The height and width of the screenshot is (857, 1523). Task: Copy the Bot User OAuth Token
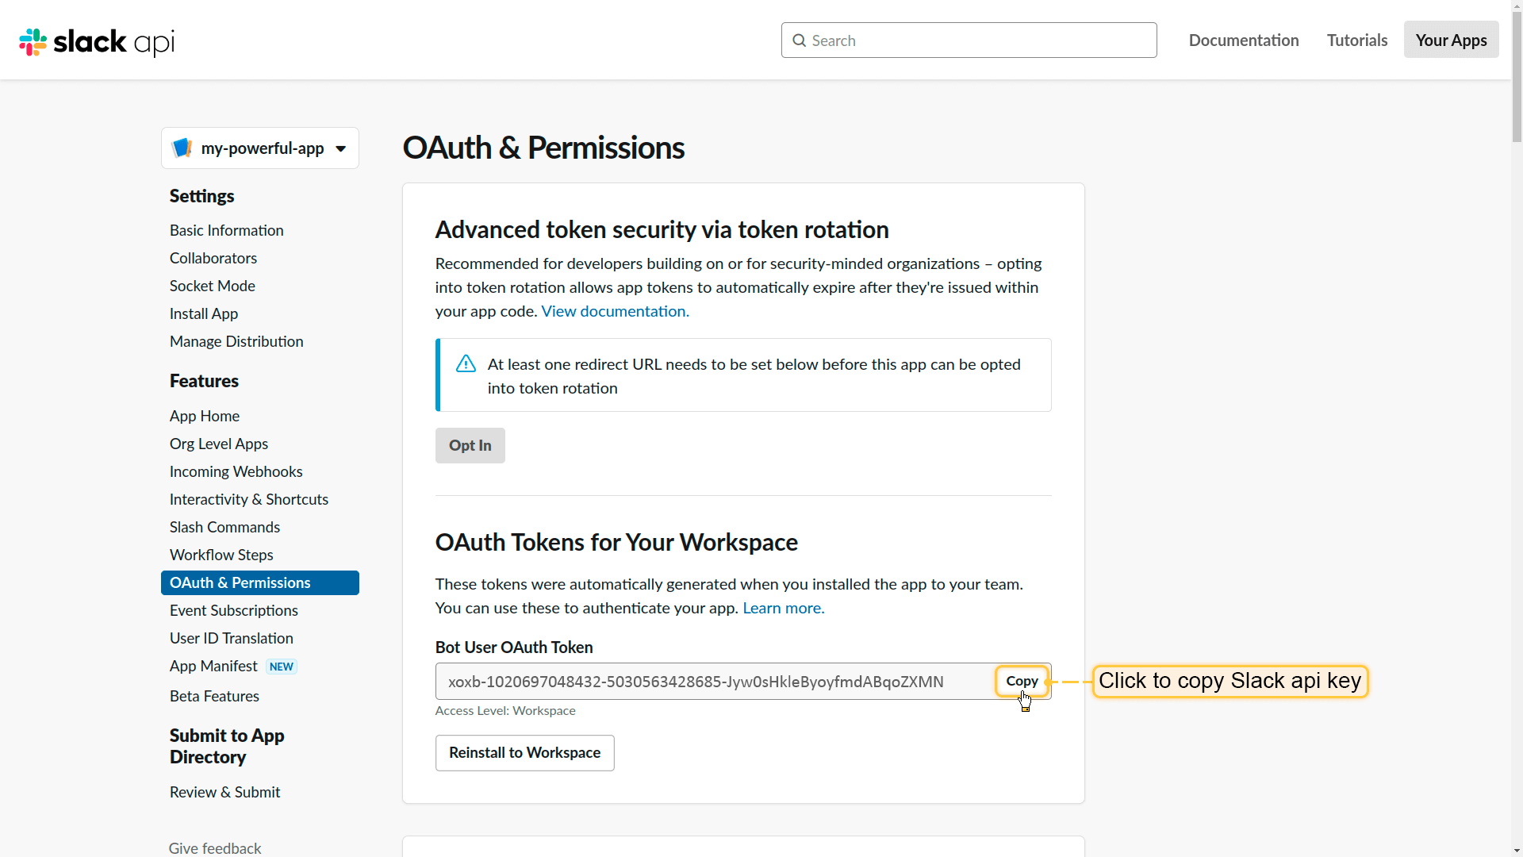1022,681
